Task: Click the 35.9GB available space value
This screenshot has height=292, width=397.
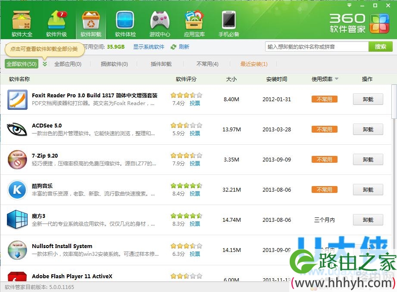Action: point(116,47)
